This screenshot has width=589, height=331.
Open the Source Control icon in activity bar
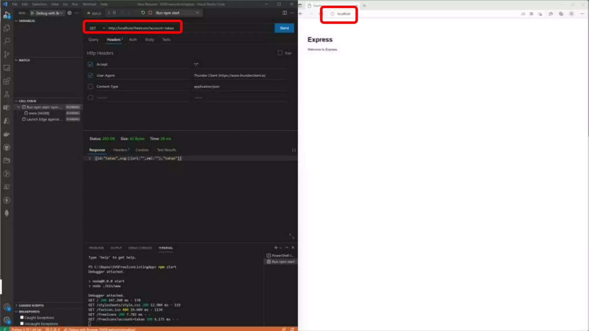(7, 54)
